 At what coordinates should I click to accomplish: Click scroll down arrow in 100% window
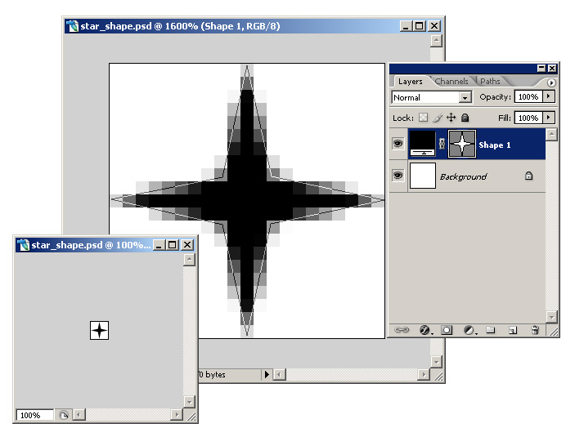click(x=189, y=401)
